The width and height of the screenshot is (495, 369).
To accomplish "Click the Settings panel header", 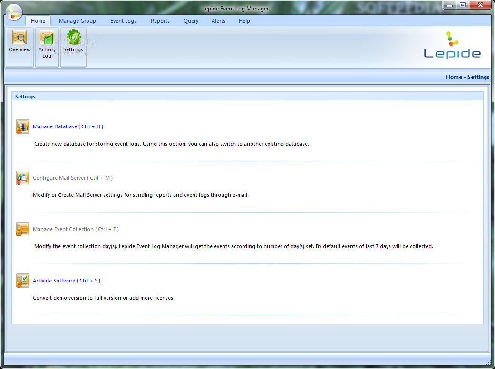I will 247,96.
